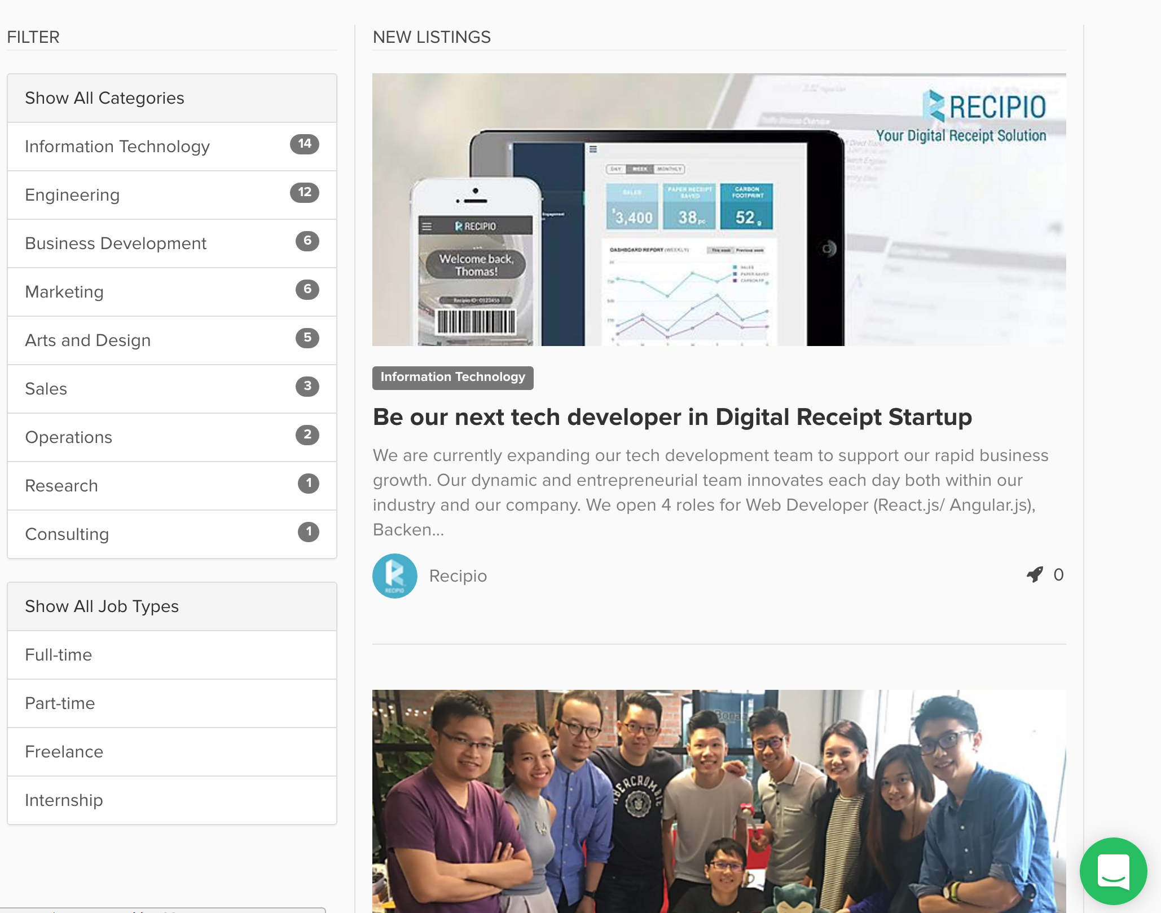
Task: Click the rocket boost icon
Action: tap(1035, 574)
